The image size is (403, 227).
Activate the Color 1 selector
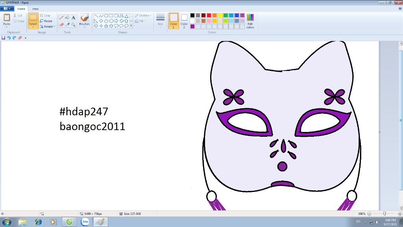click(174, 21)
